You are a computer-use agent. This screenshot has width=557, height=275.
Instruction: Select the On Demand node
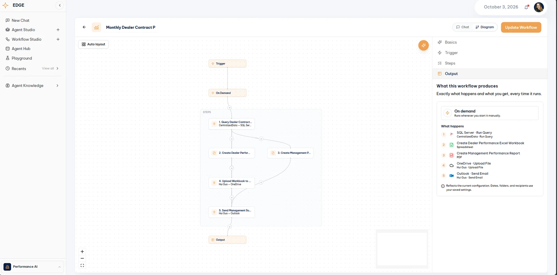pyautogui.click(x=227, y=93)
